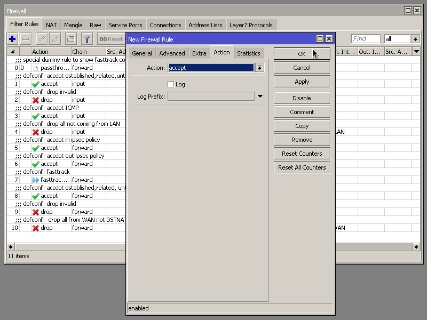Select the Filter Rules tab
Viewport: 427px width, 320px height.
pos(24,24)
